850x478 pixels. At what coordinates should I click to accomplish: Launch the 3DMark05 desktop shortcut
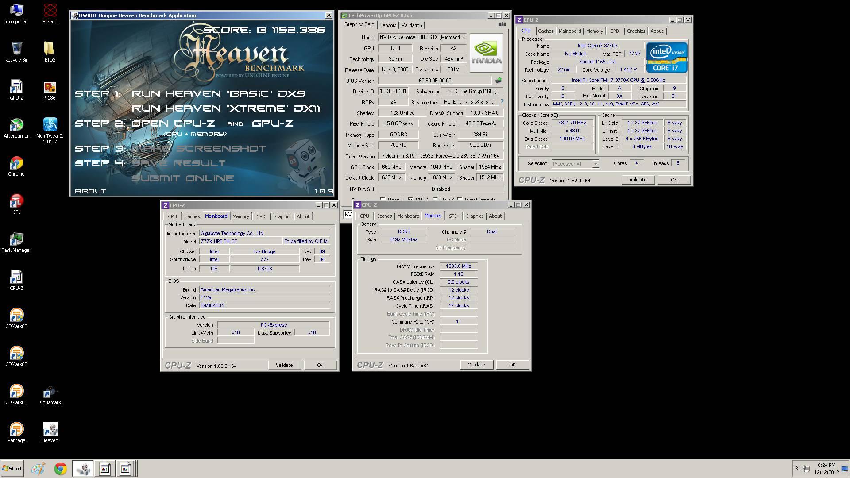pyautogui.click(x=16, y=356)
